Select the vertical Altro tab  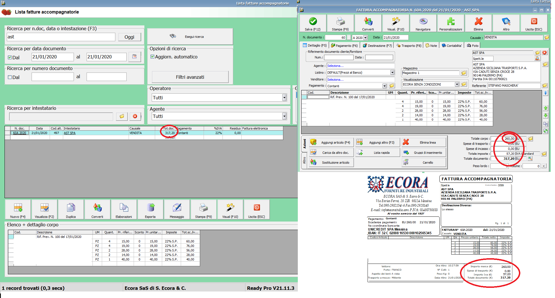tap(304, 161)
